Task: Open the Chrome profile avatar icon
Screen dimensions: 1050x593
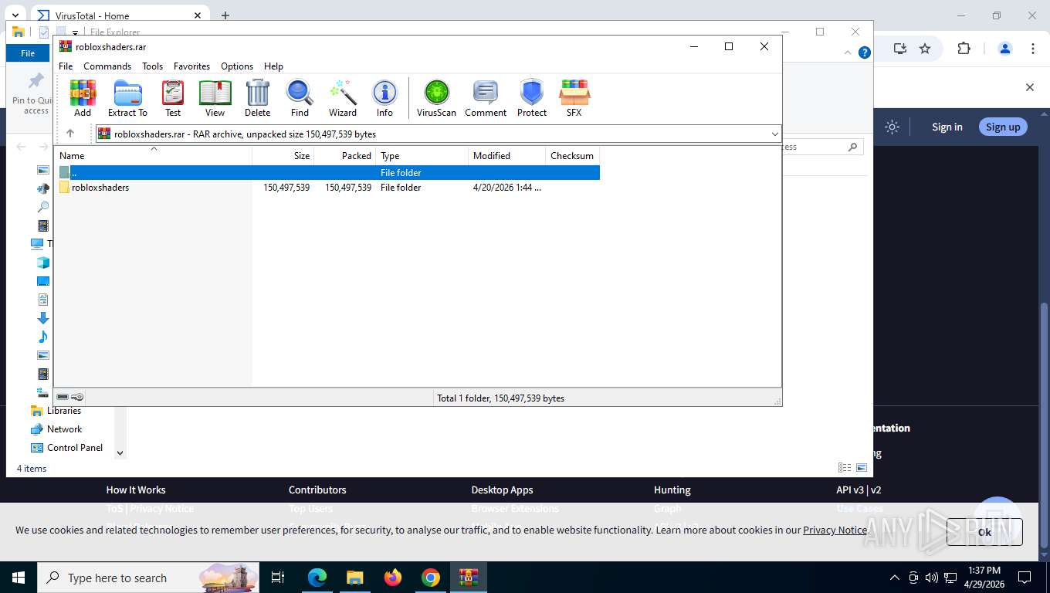Action: pos(1004,49)
